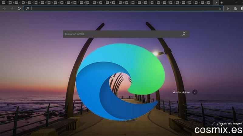This screenshot has width=243, height=136.
Task: Go back to the previous page
Action: coord(5,8)
